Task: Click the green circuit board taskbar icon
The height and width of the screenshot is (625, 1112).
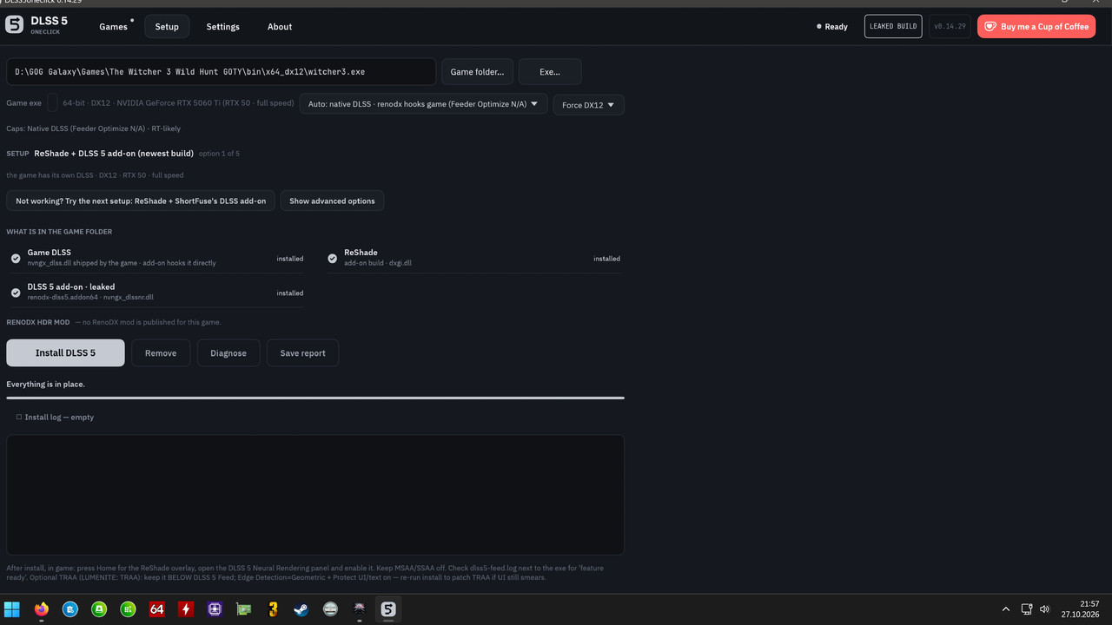Action: (x=243, y=609)
